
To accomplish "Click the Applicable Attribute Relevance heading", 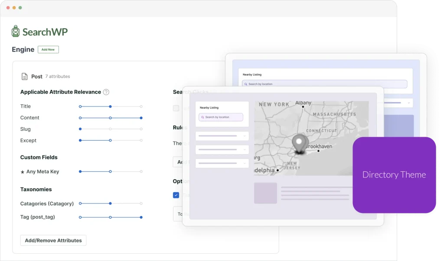I will 61,92.
